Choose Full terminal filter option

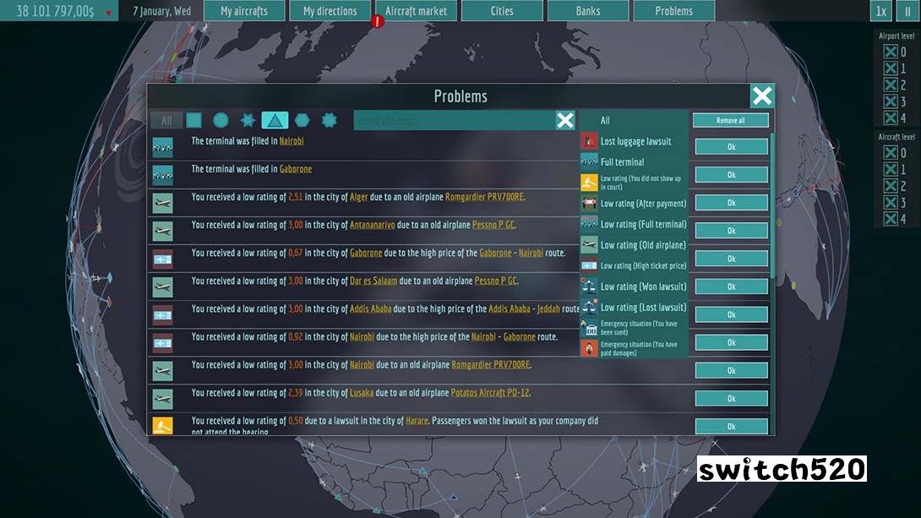pyautogui.click(x=634, y=162)
